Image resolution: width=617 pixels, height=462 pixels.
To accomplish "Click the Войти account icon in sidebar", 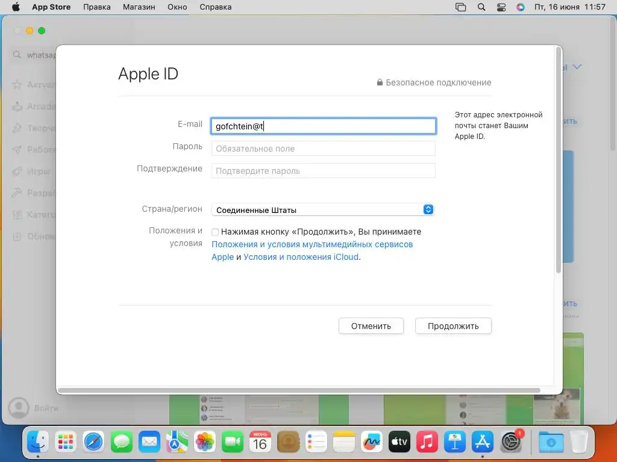I will [19, 408].
